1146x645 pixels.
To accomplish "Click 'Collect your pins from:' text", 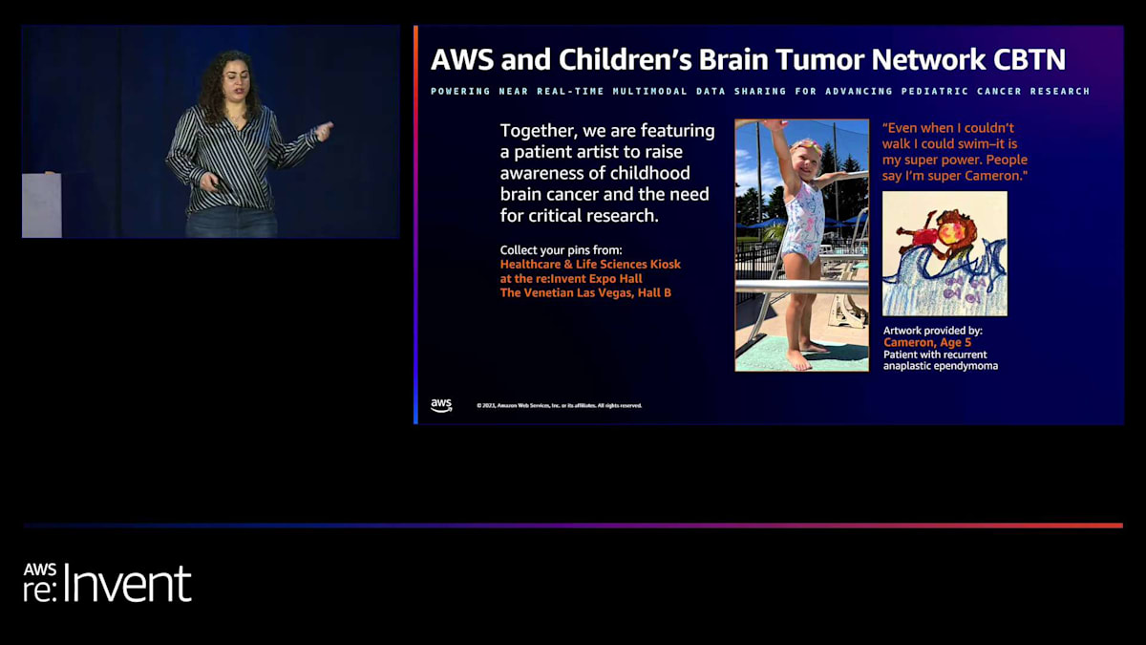I will [x=561, y=249].
